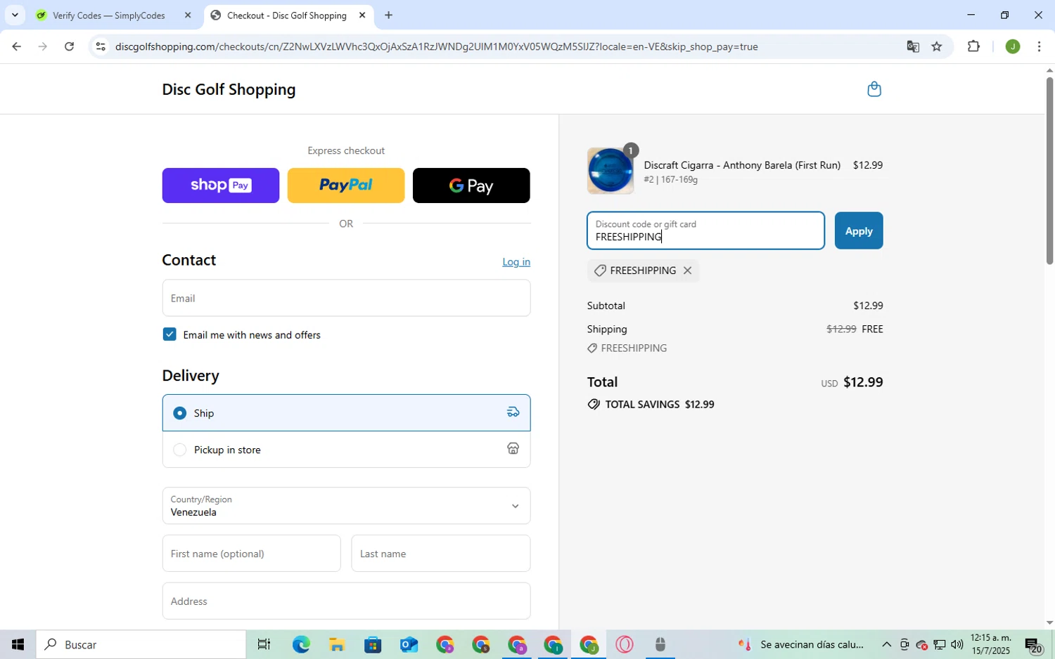1055x659 pixels.
Task: Focus the discount code or gift card field
Action: (x=705, y=230)
